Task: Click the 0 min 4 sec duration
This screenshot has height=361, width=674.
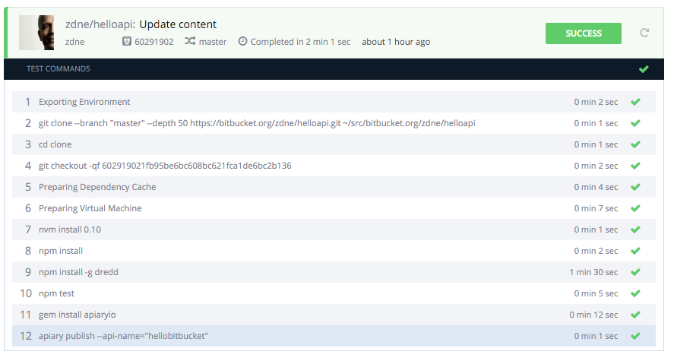Action: [x=596, y=187]
